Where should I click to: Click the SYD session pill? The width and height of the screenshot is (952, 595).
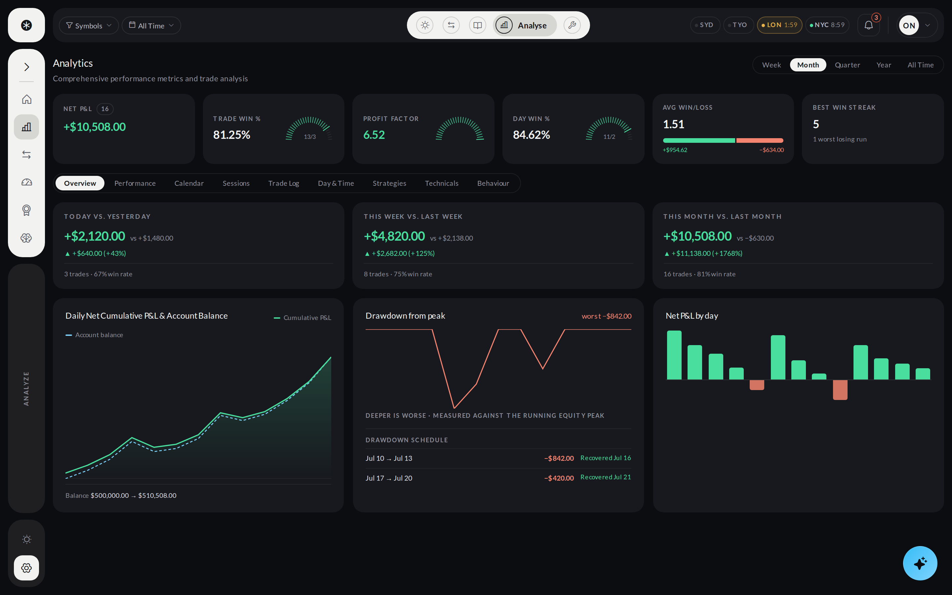705,25
